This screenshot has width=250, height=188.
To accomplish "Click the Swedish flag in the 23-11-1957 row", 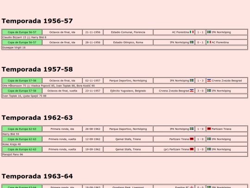I will 209,91.
